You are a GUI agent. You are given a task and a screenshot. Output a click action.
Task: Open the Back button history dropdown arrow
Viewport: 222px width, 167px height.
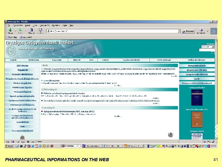coord(15,31)
